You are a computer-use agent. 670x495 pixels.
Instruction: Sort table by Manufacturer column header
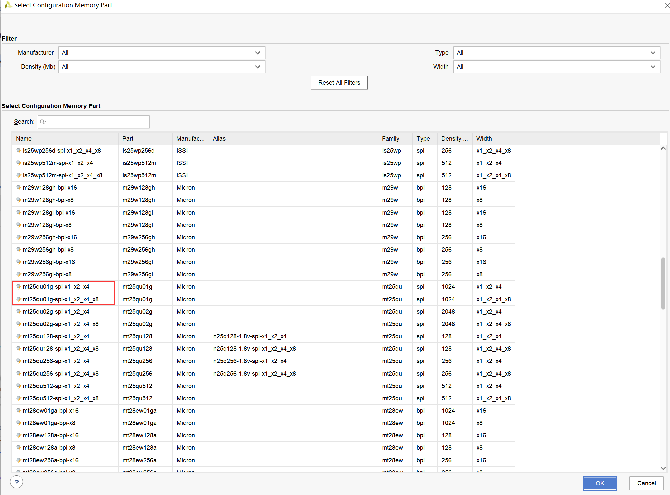click(191, 138)
